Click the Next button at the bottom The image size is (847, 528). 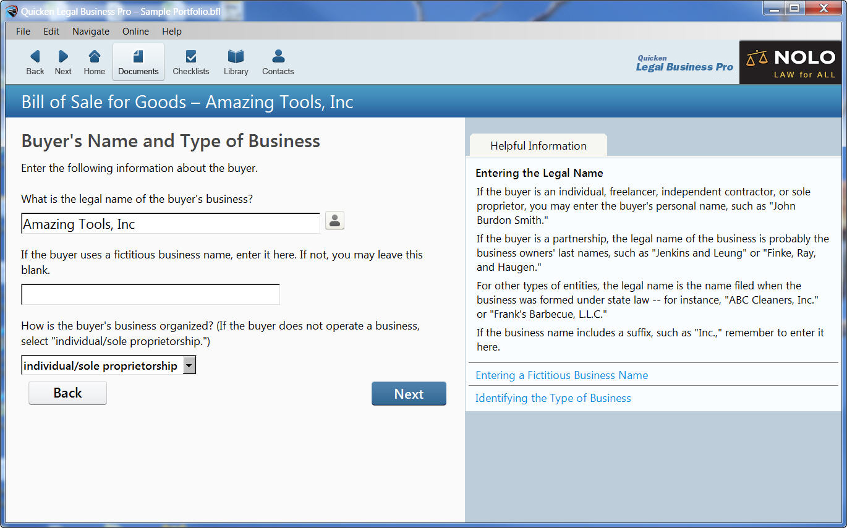point(409,394)
